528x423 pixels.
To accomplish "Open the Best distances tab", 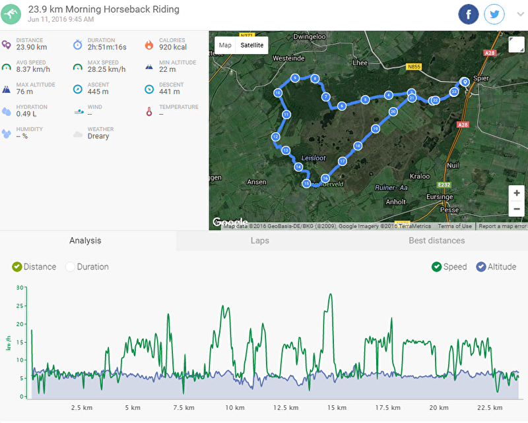I will pyautogui.click(x=436, y=240).
